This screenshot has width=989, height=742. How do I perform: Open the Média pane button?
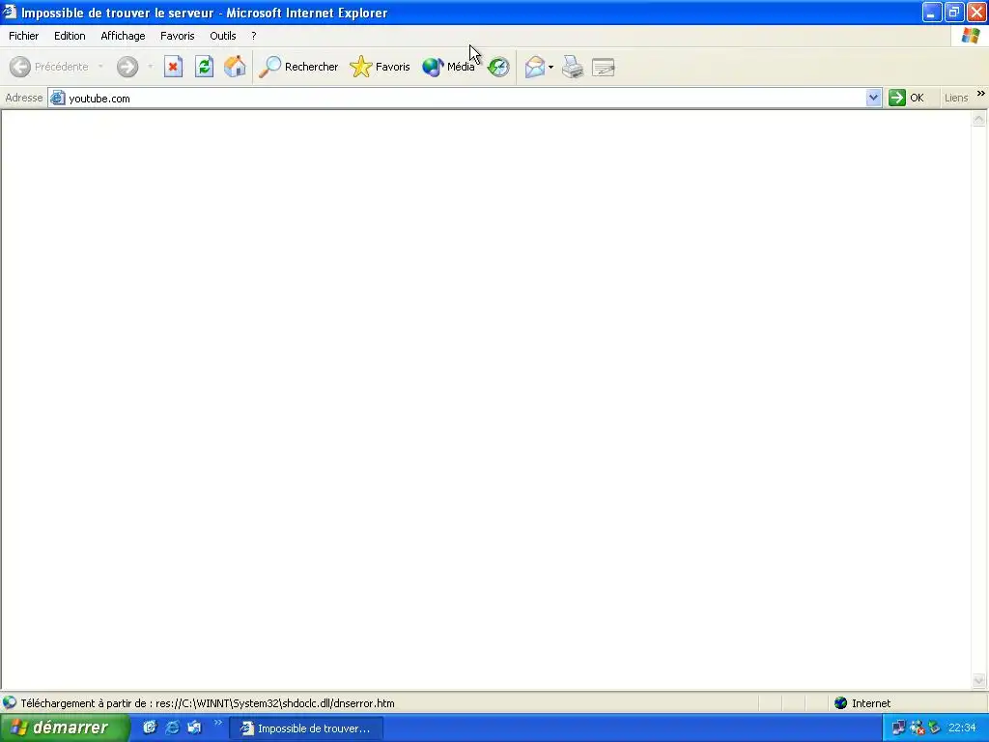pyautogui.click(x=448, y=67)
